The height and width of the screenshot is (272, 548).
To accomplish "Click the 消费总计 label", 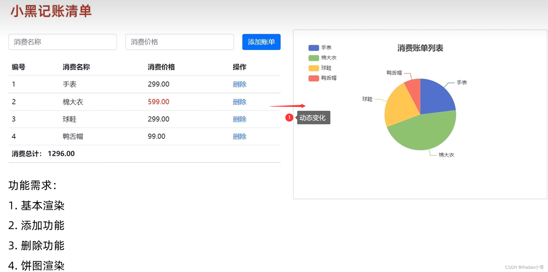I will click(26, 154).
